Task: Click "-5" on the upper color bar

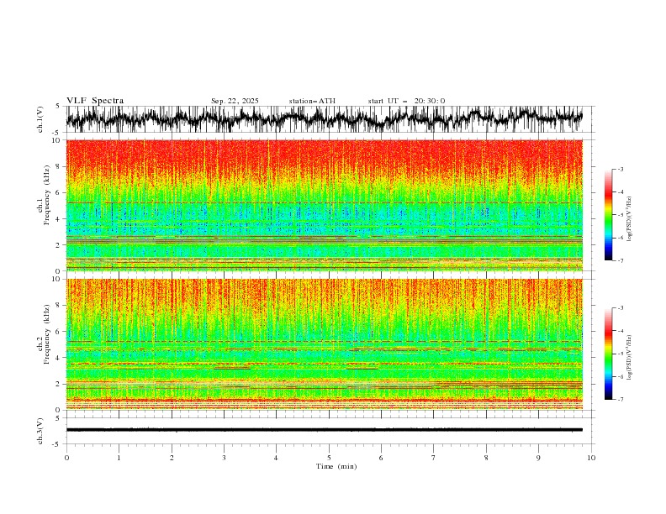Action: point(620,215)
